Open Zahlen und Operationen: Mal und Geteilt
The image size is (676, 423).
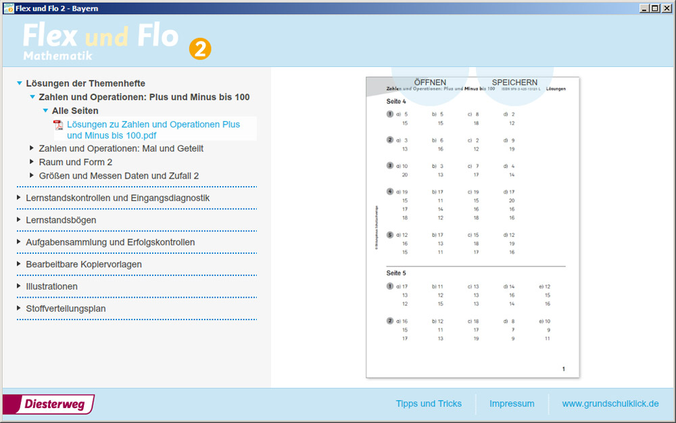coord(121,148)
